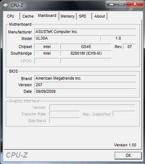This screenshot has height=164, width=145.
Task: Minimize the CPU-Z window
Action: point(111,4)
